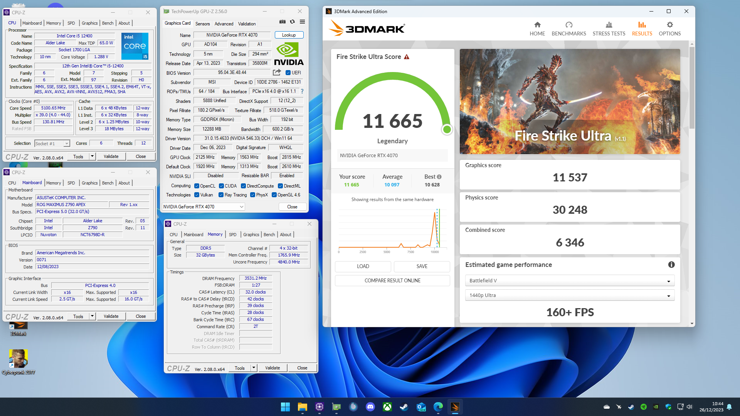Open Tools dropdown arrow in top CPU-Z window
This screenshot has width=740, height=416.
[92, 156]
